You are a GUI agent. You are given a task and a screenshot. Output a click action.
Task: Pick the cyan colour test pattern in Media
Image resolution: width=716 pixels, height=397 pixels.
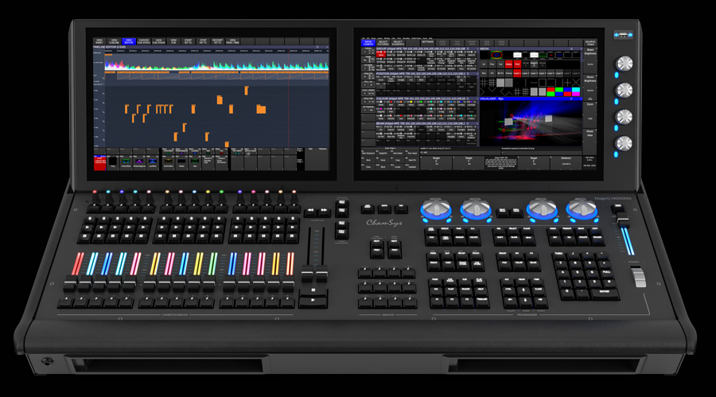[x=576, y=91]
